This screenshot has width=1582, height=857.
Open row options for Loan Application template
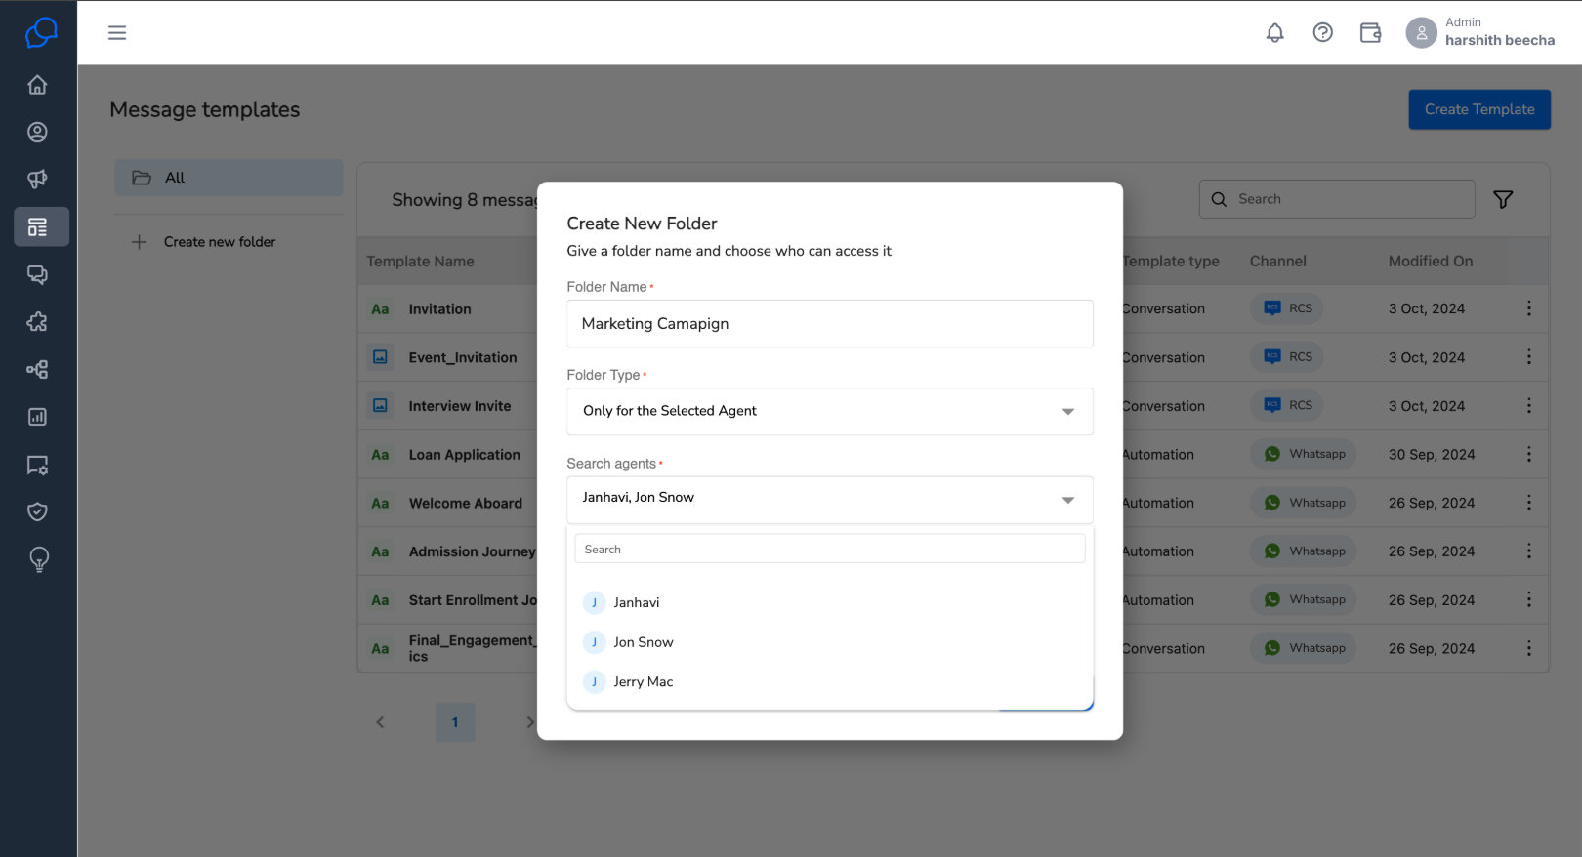[x=1528, y=454]
